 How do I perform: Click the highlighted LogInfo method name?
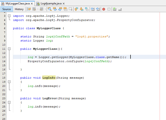[x=49, y=78]
